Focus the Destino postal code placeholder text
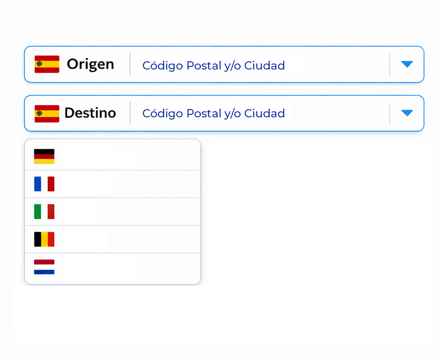The height and width of the screenshot is (363, 443). pyautogui.click(x=213, y=113)
